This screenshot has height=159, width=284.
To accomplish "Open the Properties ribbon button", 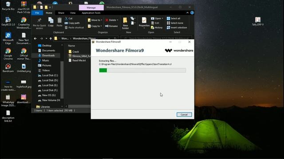I will click(144, 23).
